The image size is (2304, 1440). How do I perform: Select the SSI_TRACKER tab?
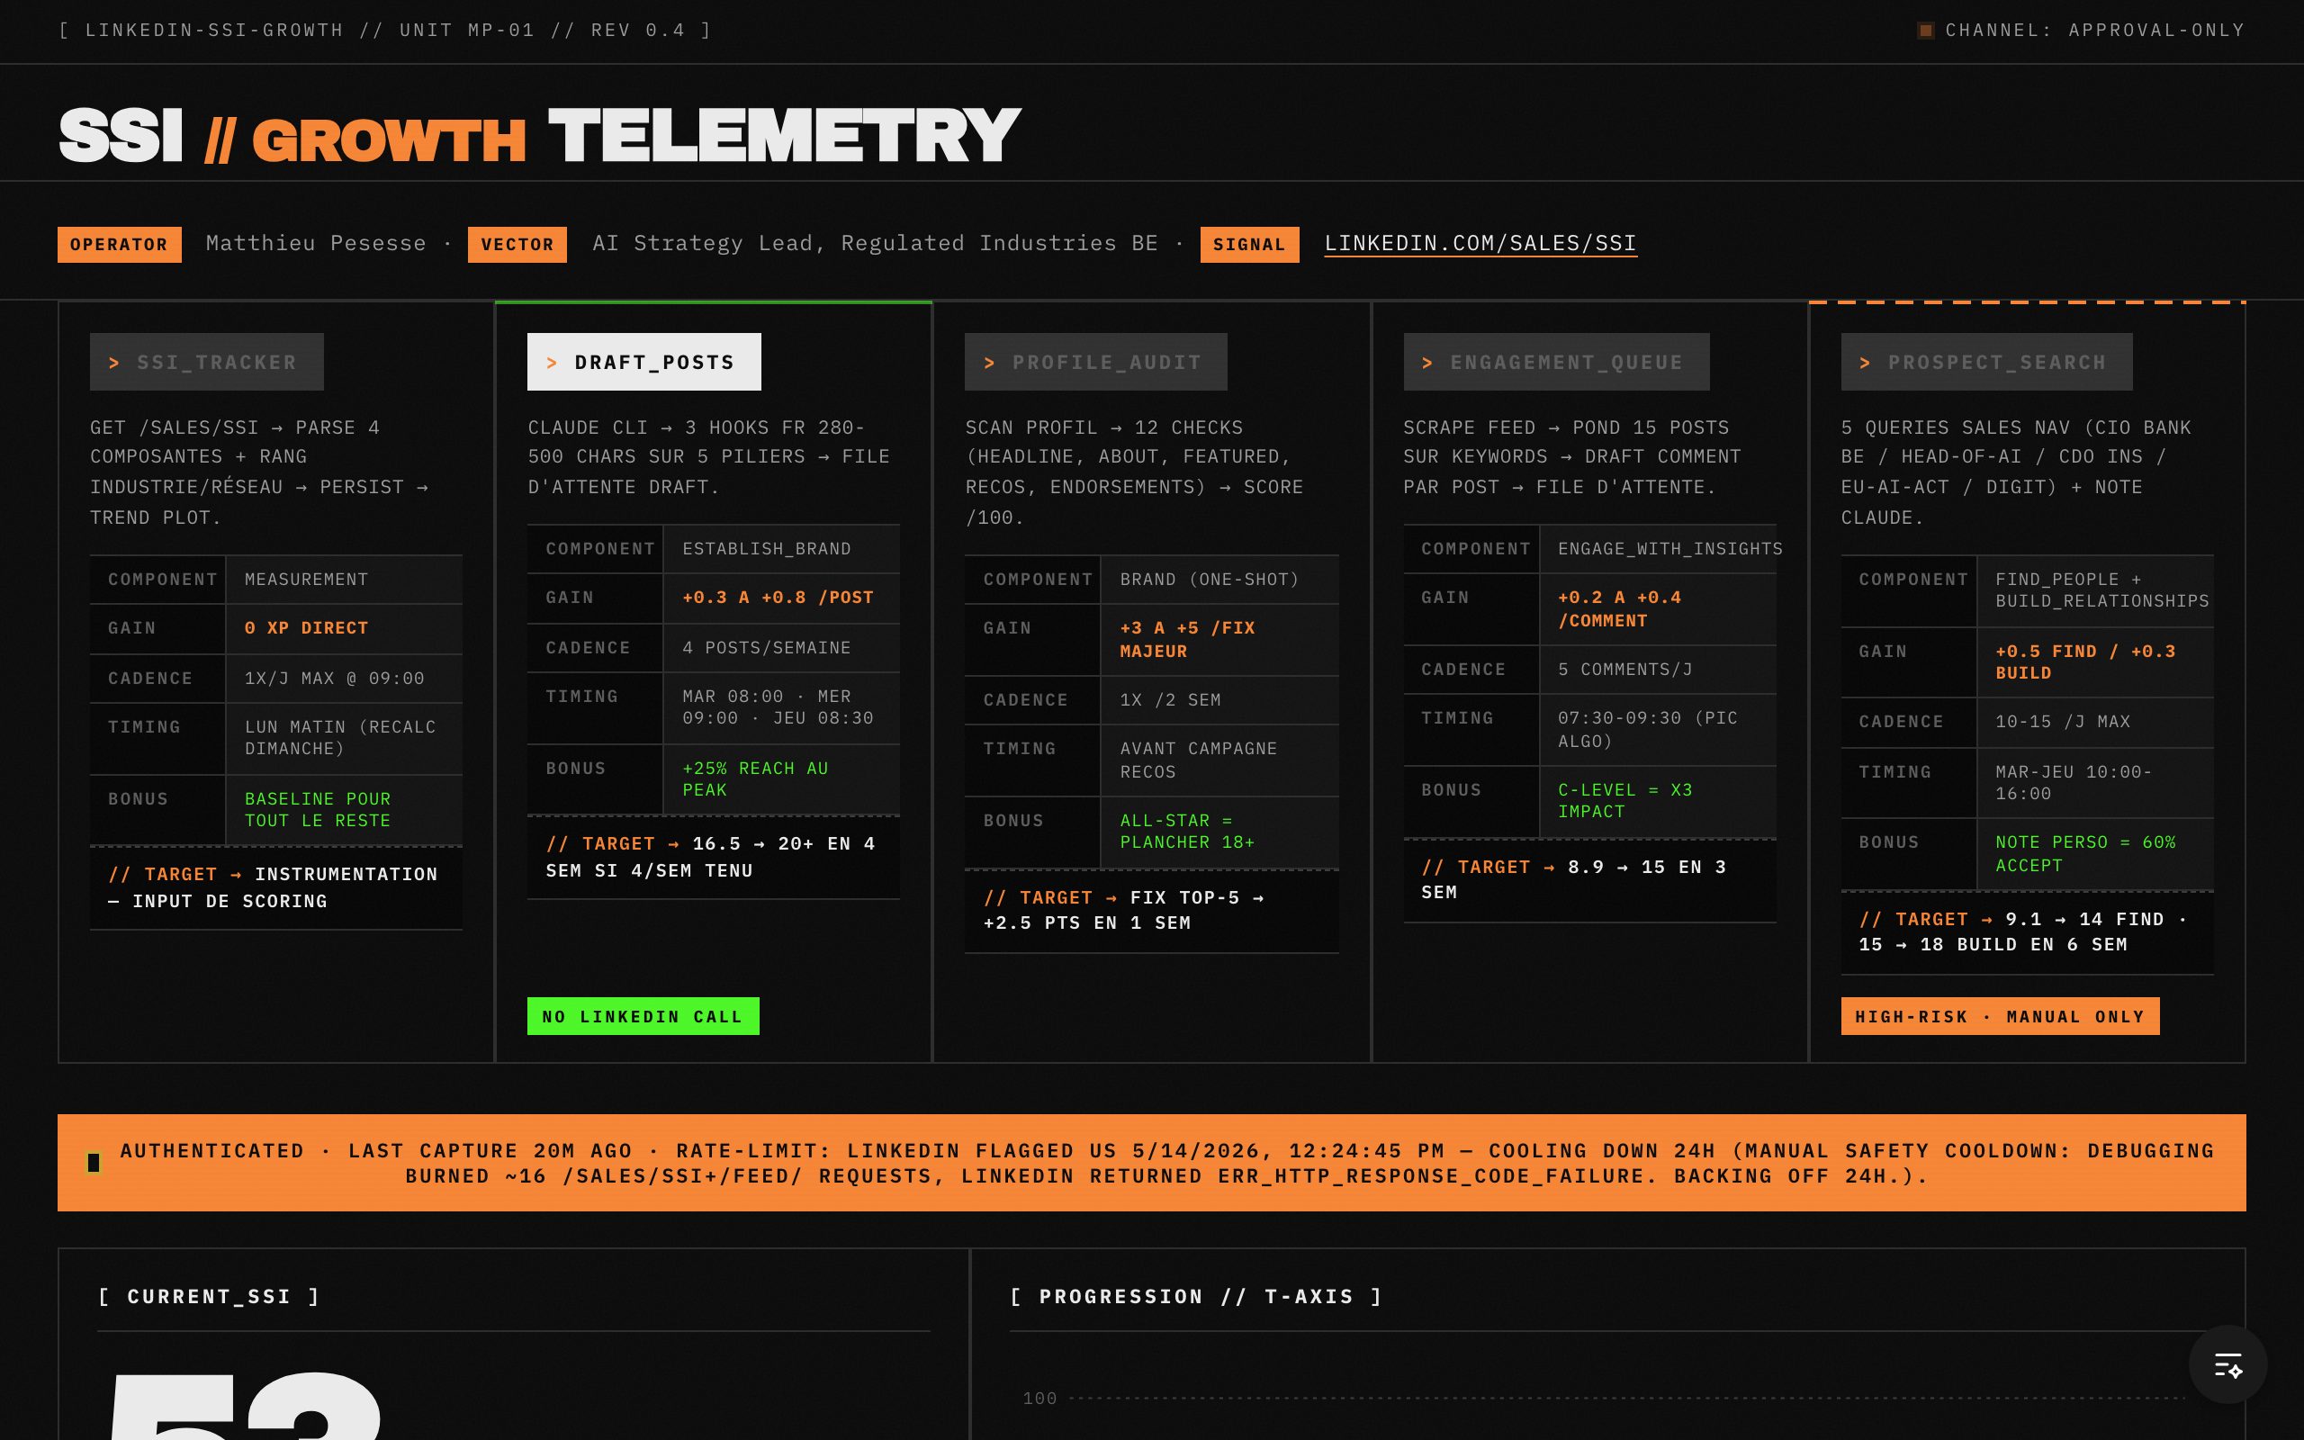coord(207,362)
